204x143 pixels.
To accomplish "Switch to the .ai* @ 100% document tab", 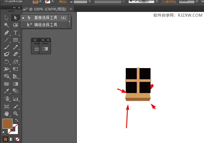I will tap(44, 9).
